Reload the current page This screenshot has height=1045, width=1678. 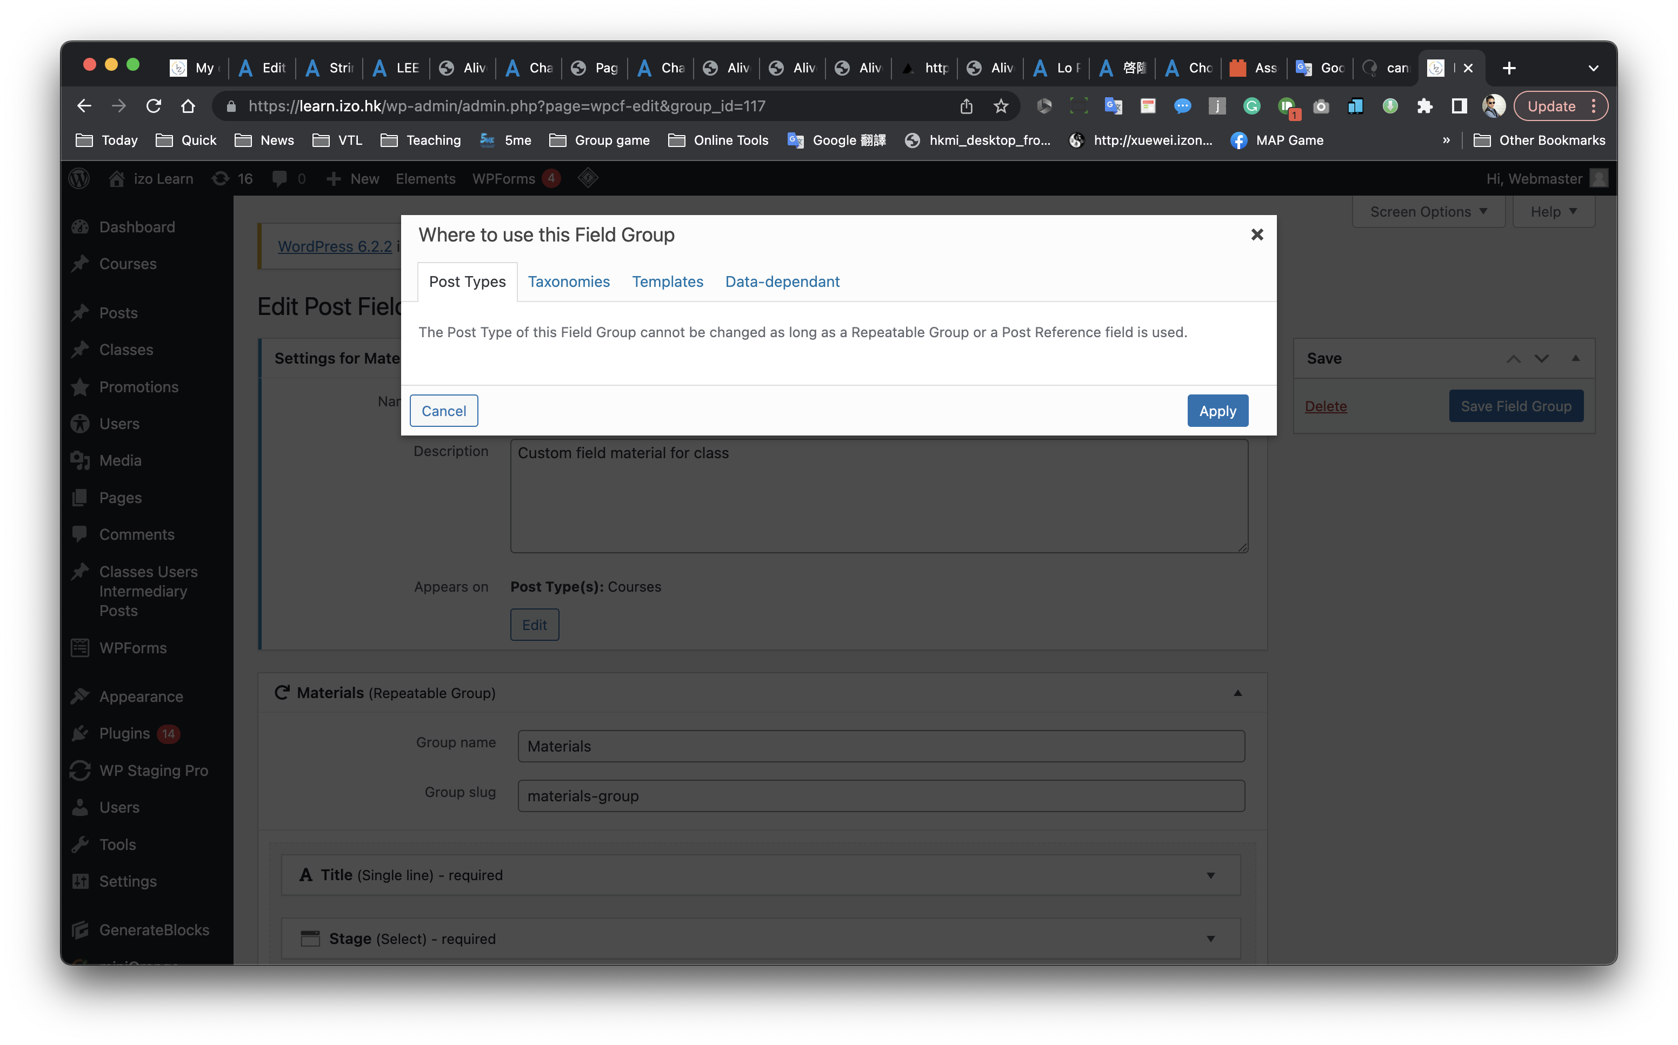154,106
